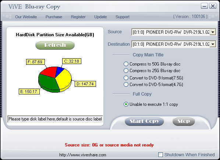Select Compress to 50G Blu-ray disc option

126,64
